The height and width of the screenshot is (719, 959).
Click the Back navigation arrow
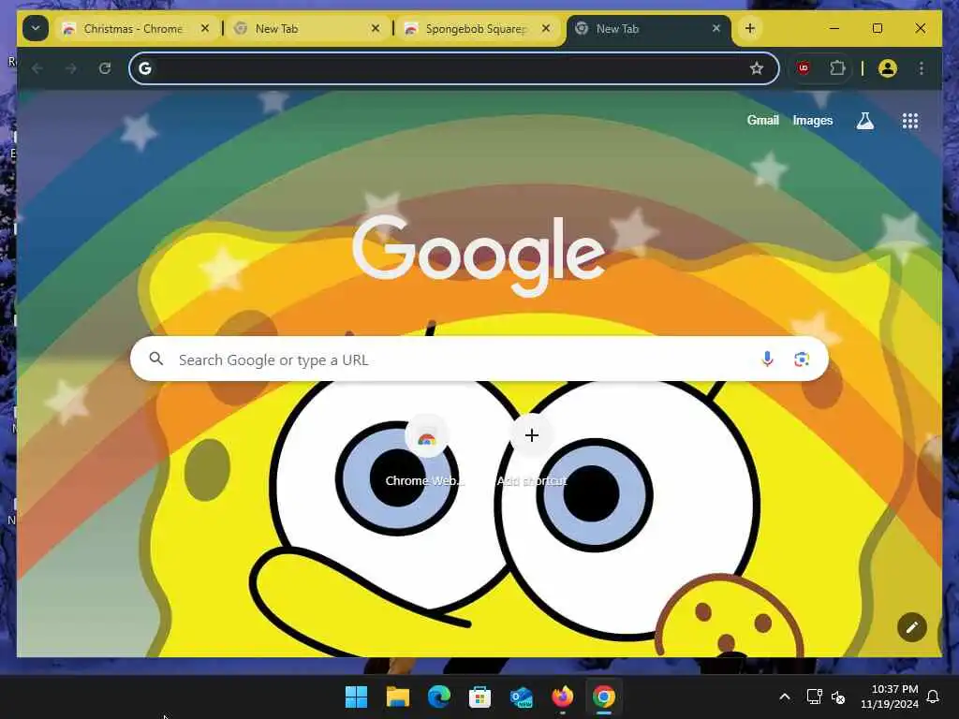[x=37, y=68]
